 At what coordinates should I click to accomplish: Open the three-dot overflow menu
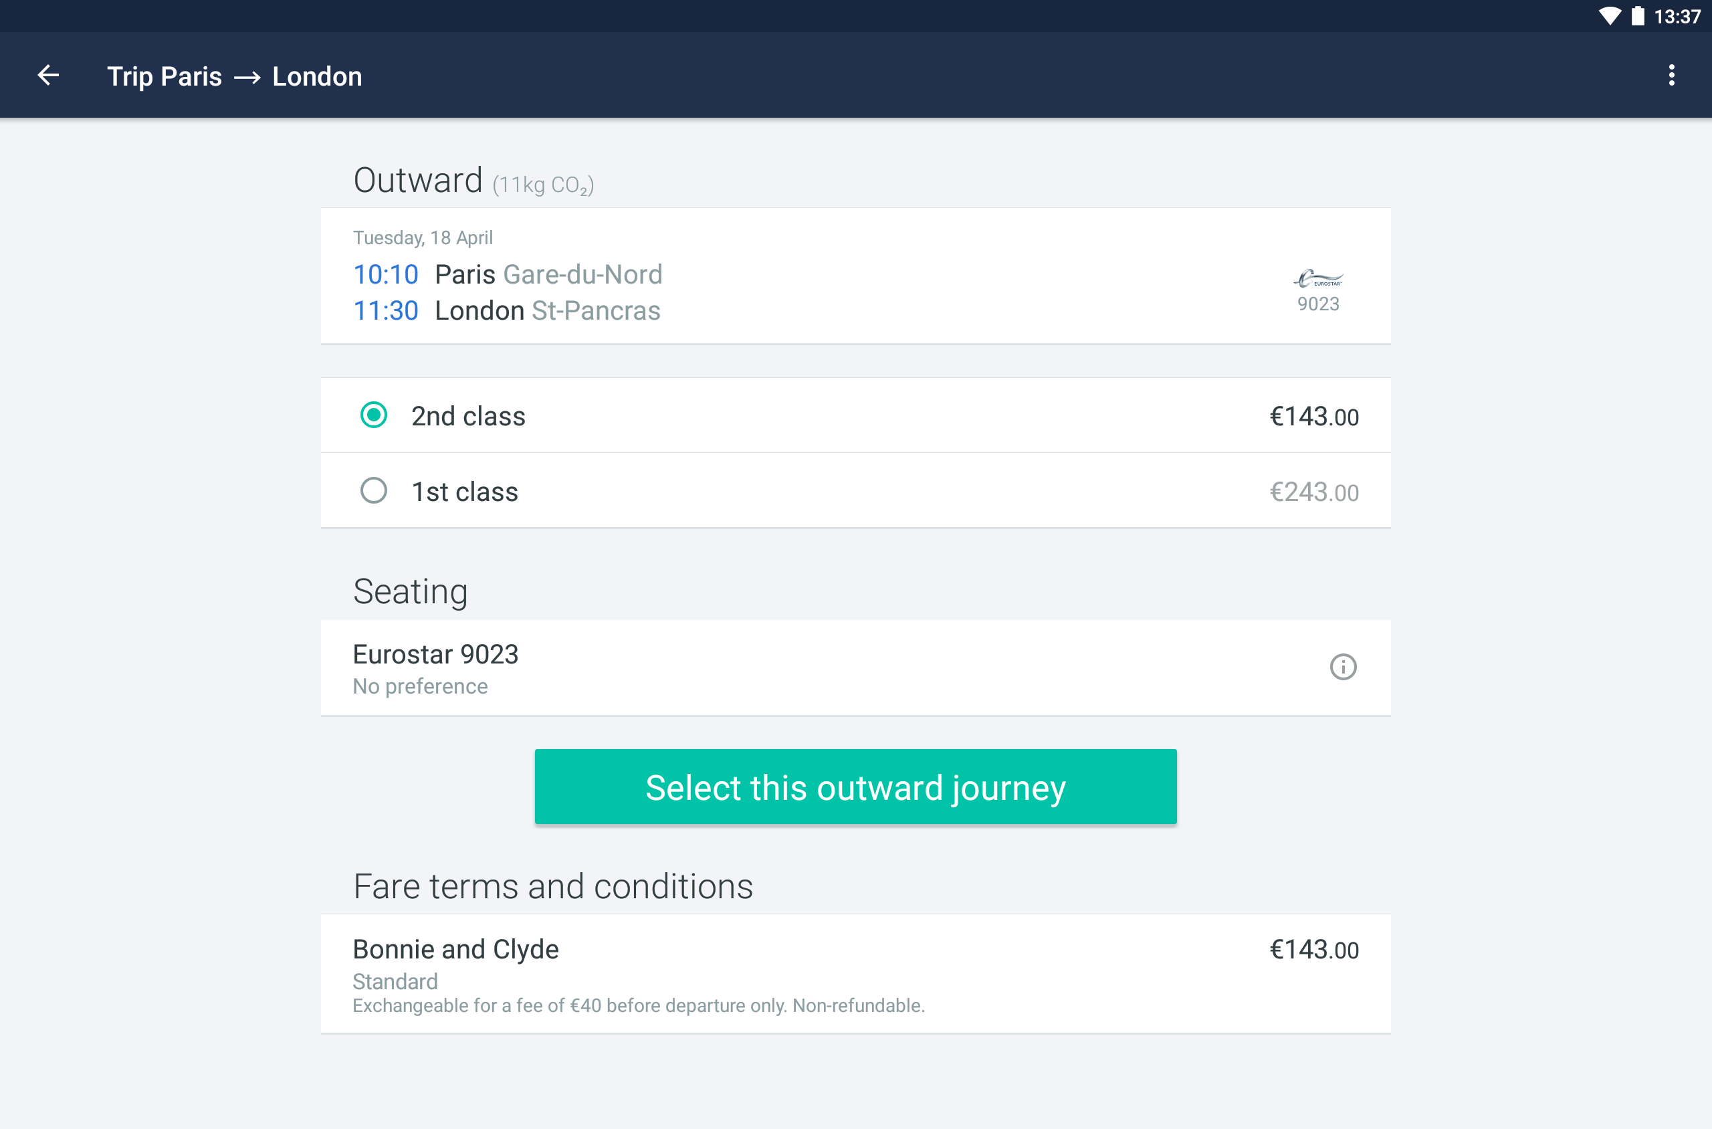tap(1671, 76)
